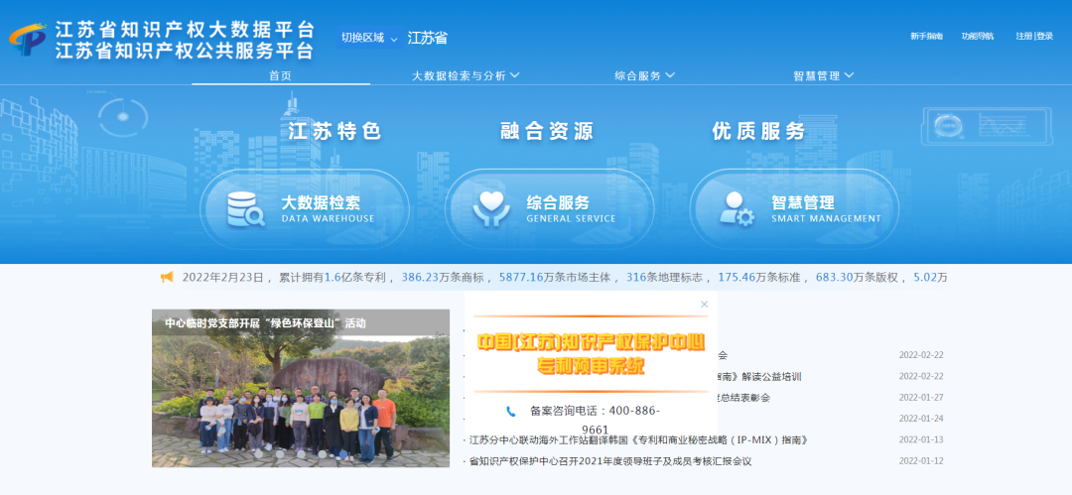
Task: Click the orange megaphone announcement icon
Action: 167,278
